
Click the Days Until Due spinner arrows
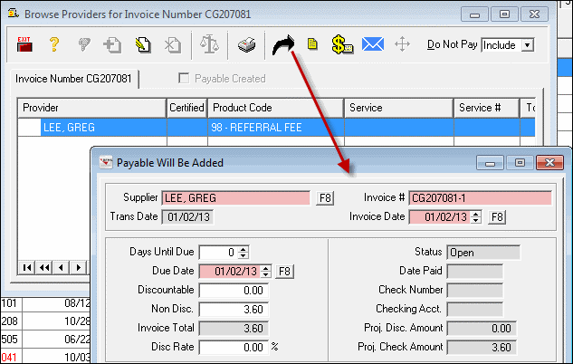[244, 252]
